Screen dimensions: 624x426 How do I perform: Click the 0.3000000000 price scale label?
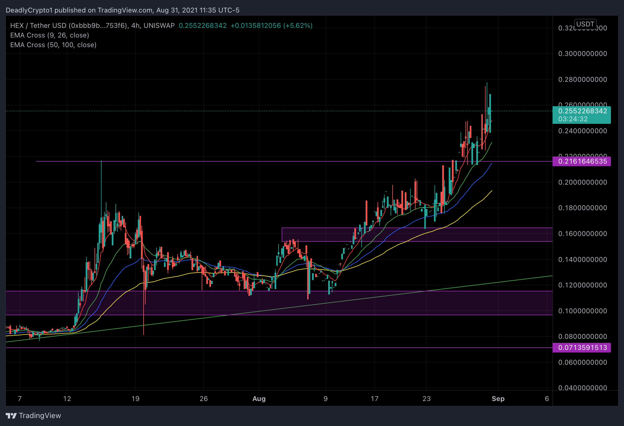[x=583, y=54]
